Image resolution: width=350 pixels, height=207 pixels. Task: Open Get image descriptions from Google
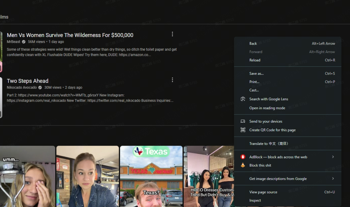288,179
